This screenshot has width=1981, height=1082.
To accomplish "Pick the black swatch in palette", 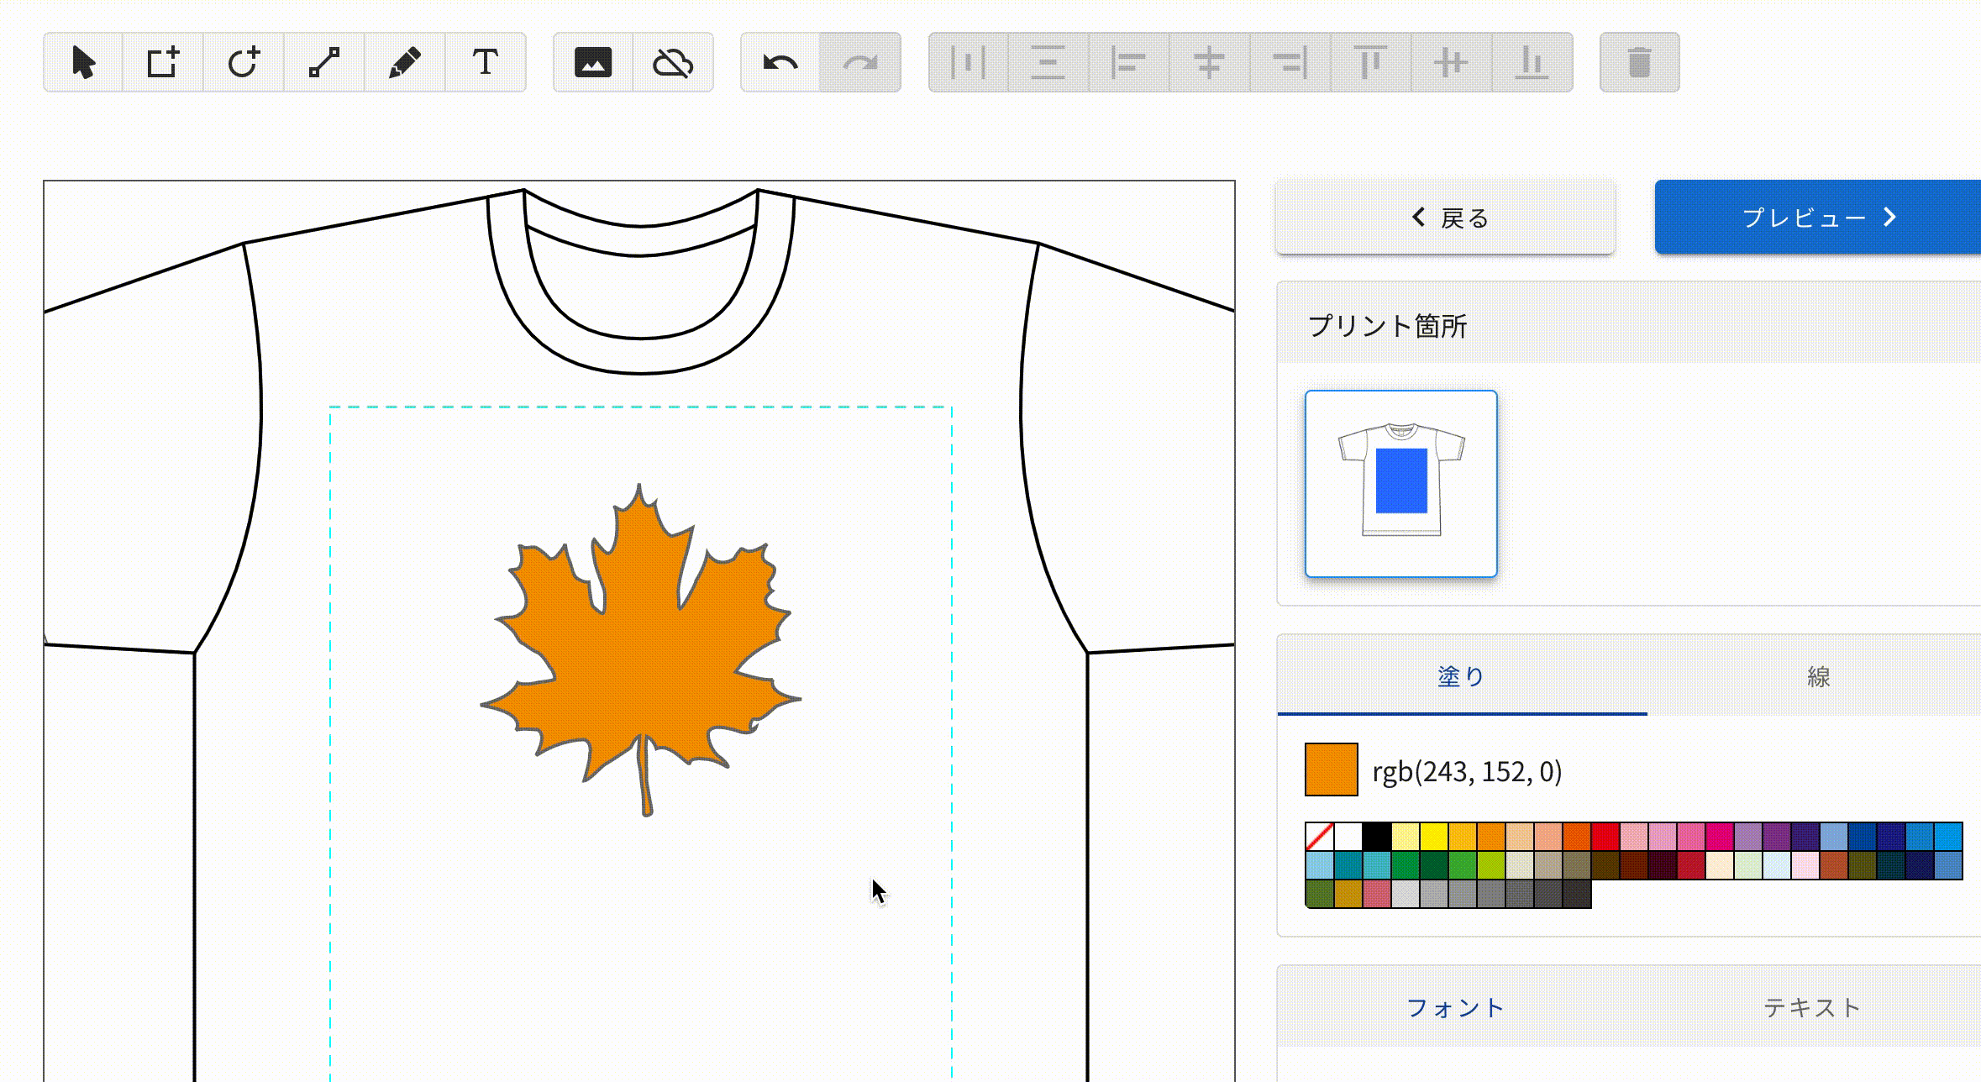I will click(x=1376, y=837).
